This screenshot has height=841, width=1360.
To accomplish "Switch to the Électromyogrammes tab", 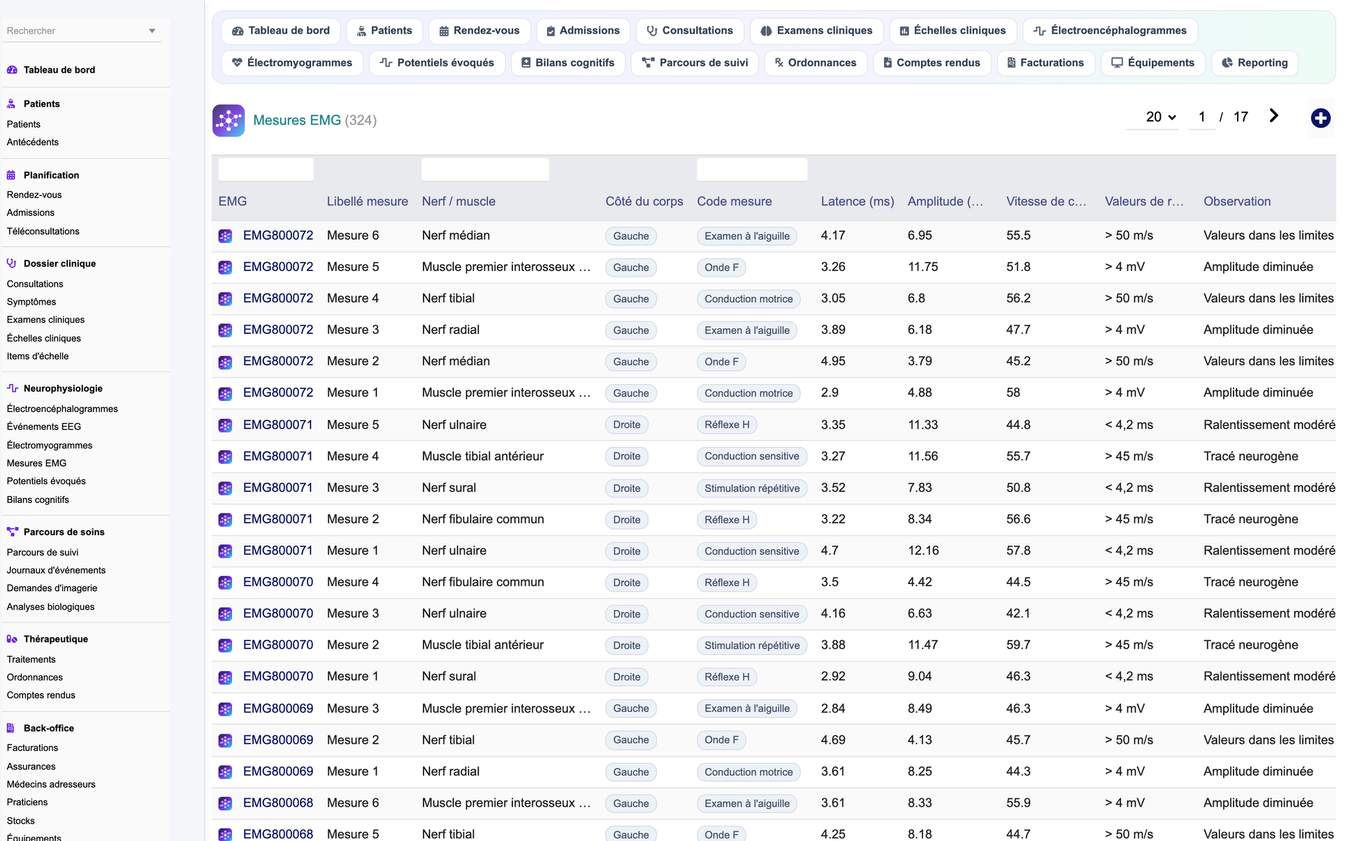I will tap(292, 63).
